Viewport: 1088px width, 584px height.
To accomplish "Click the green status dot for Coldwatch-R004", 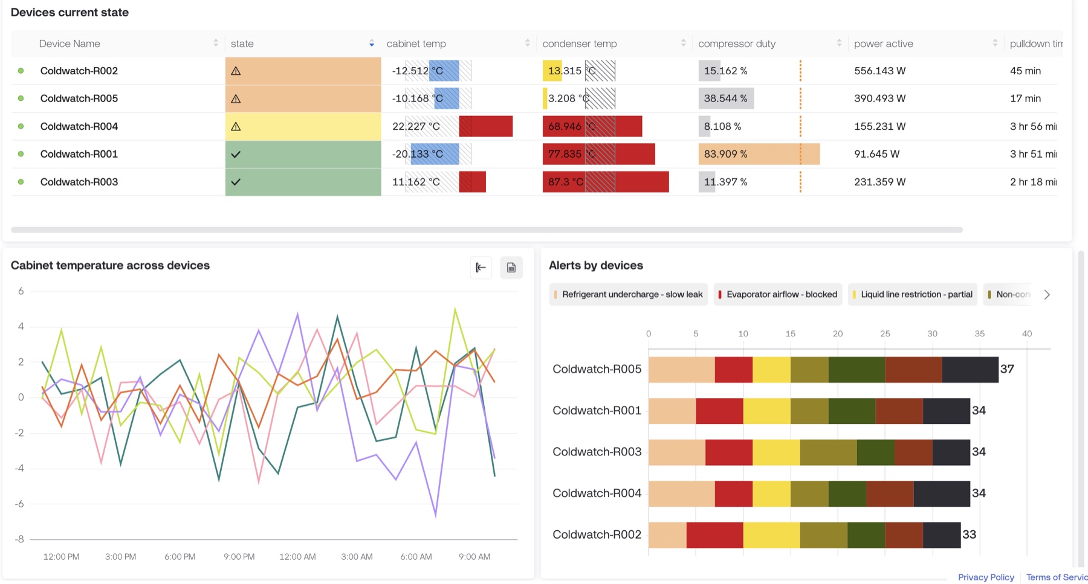I will tap(21, 126).
